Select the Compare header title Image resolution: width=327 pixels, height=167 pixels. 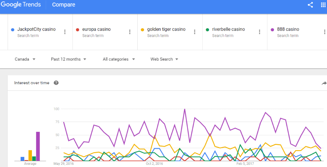(64, 5)
